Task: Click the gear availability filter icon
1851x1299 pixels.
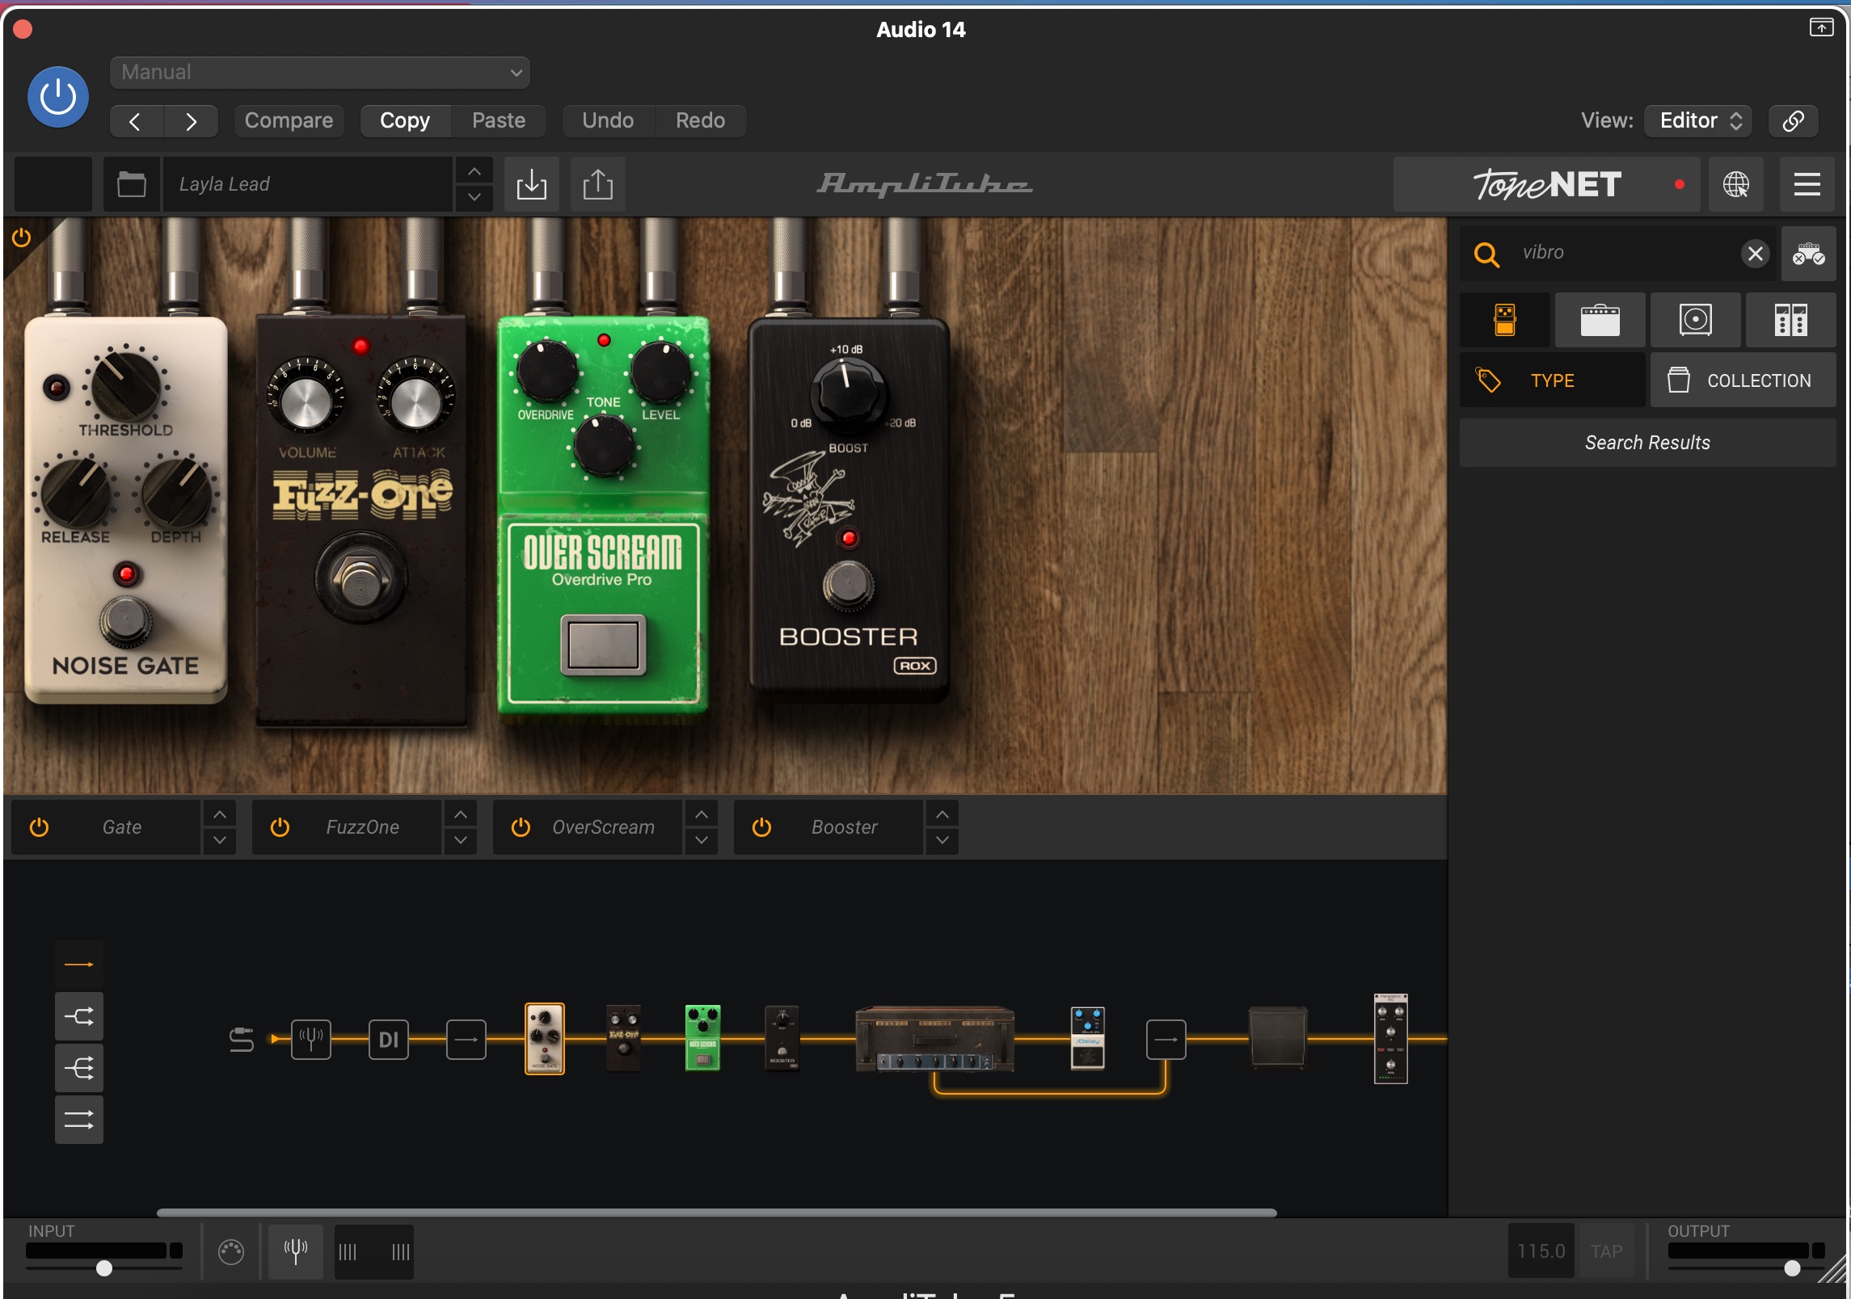Action: pos(1808,254)
